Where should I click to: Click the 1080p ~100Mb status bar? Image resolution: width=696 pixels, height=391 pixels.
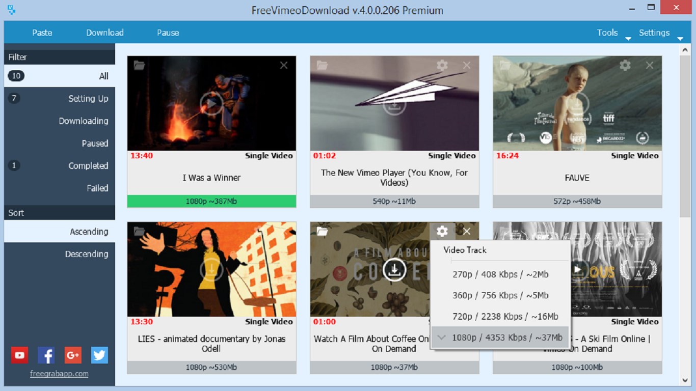tap(577, 367)
